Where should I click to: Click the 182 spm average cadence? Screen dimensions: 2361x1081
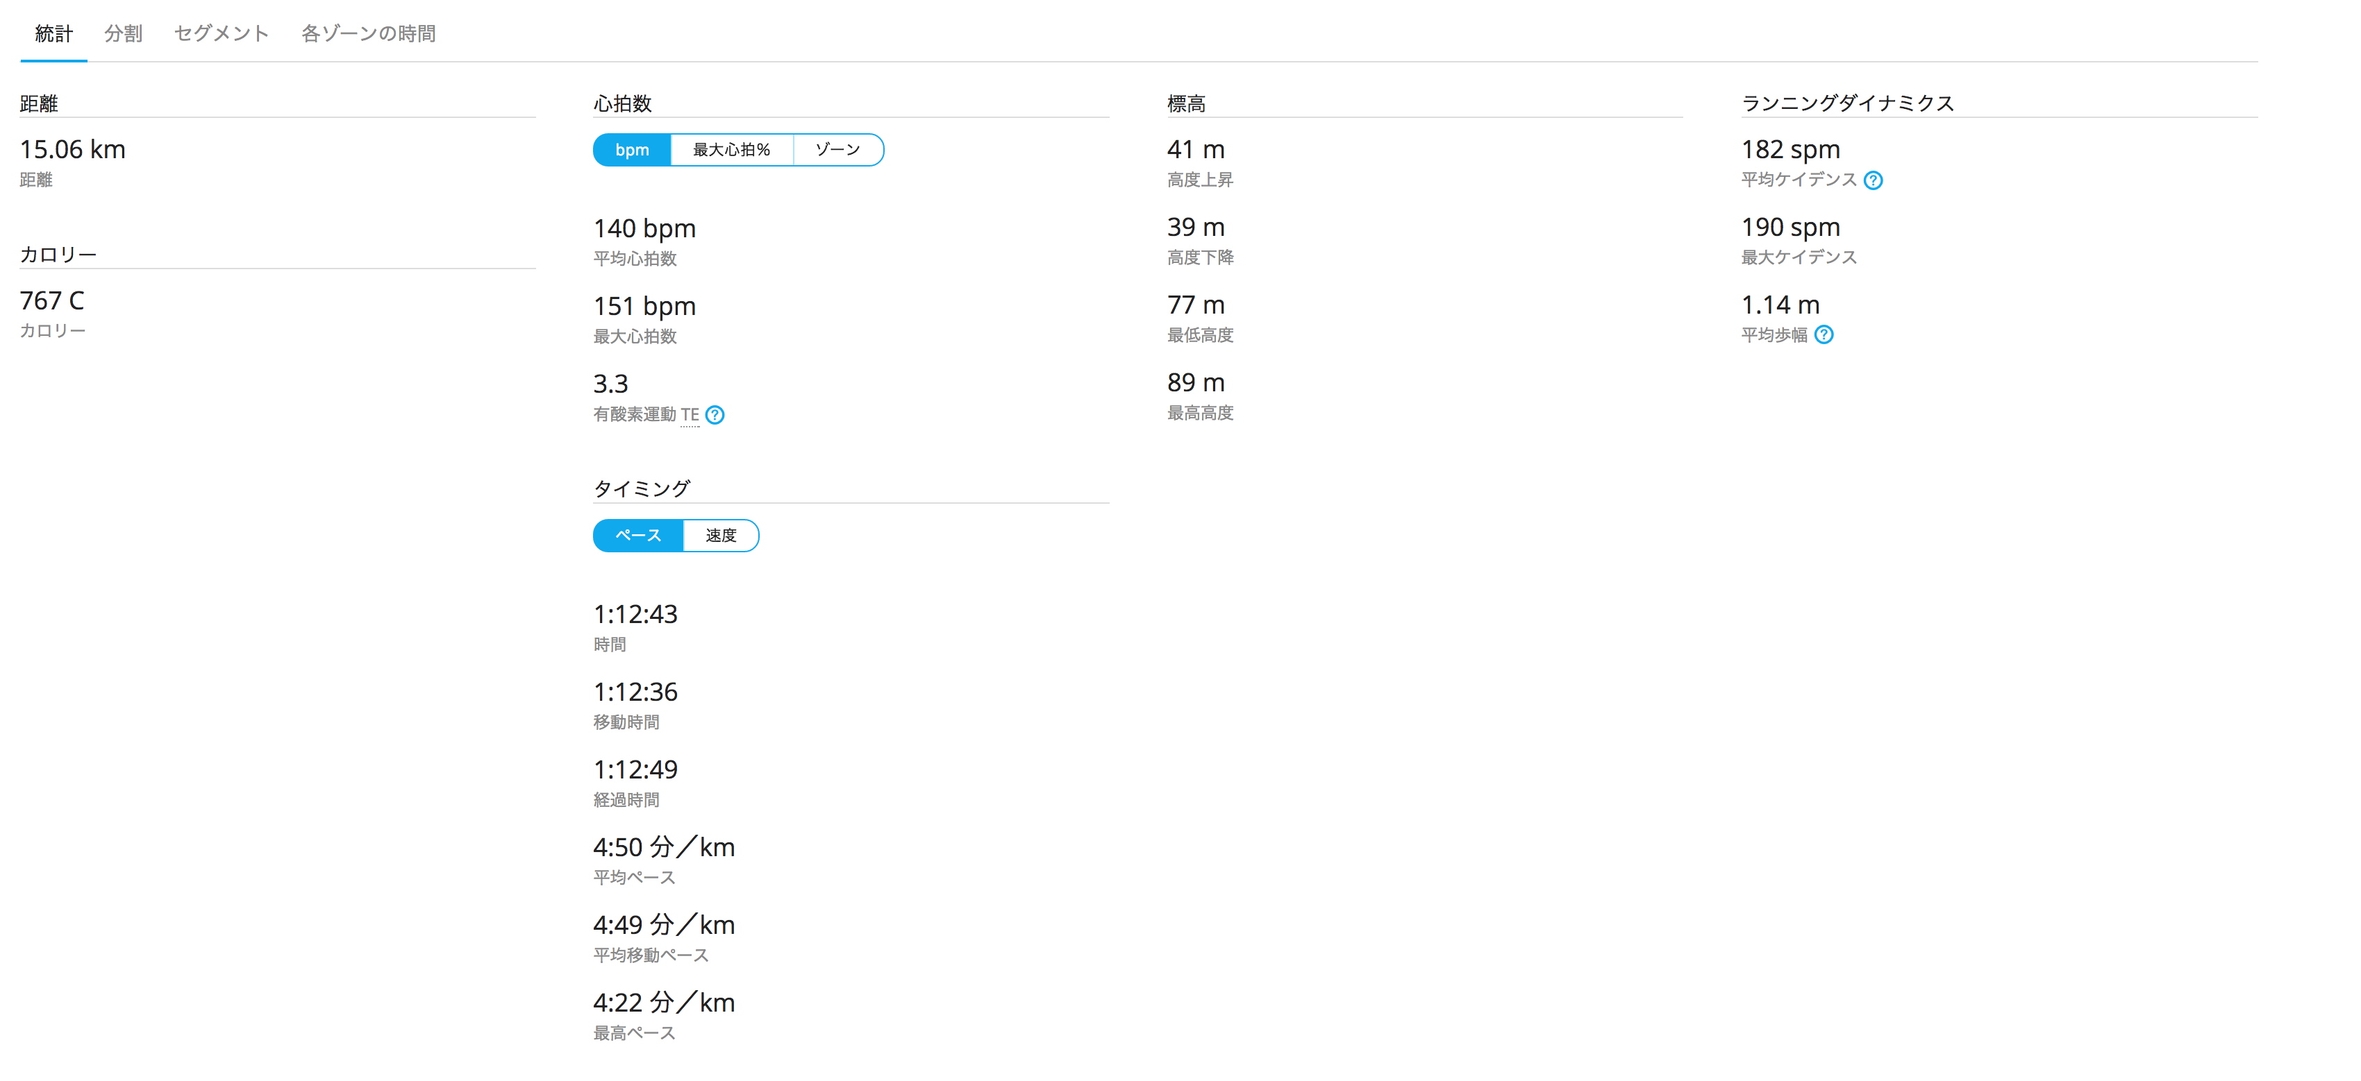[x=1791, y=149]
